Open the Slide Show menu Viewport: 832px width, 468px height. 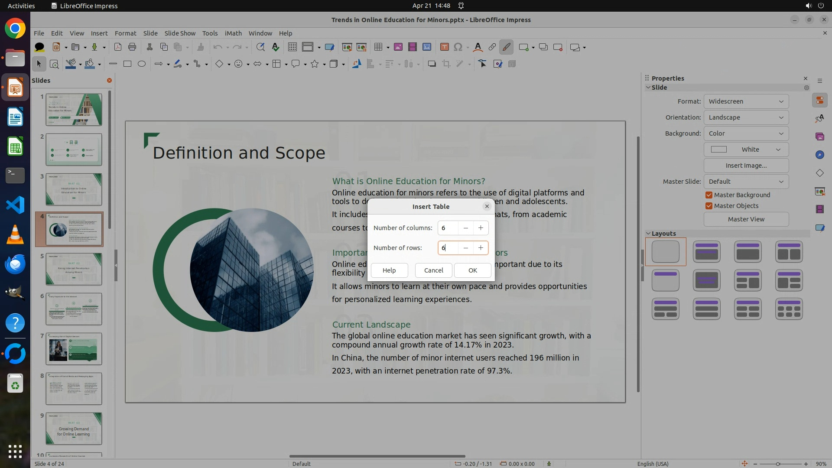pos(179,33)
